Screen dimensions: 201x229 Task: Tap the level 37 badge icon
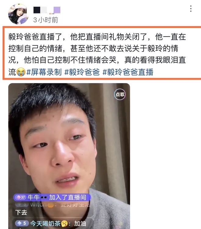21,197
